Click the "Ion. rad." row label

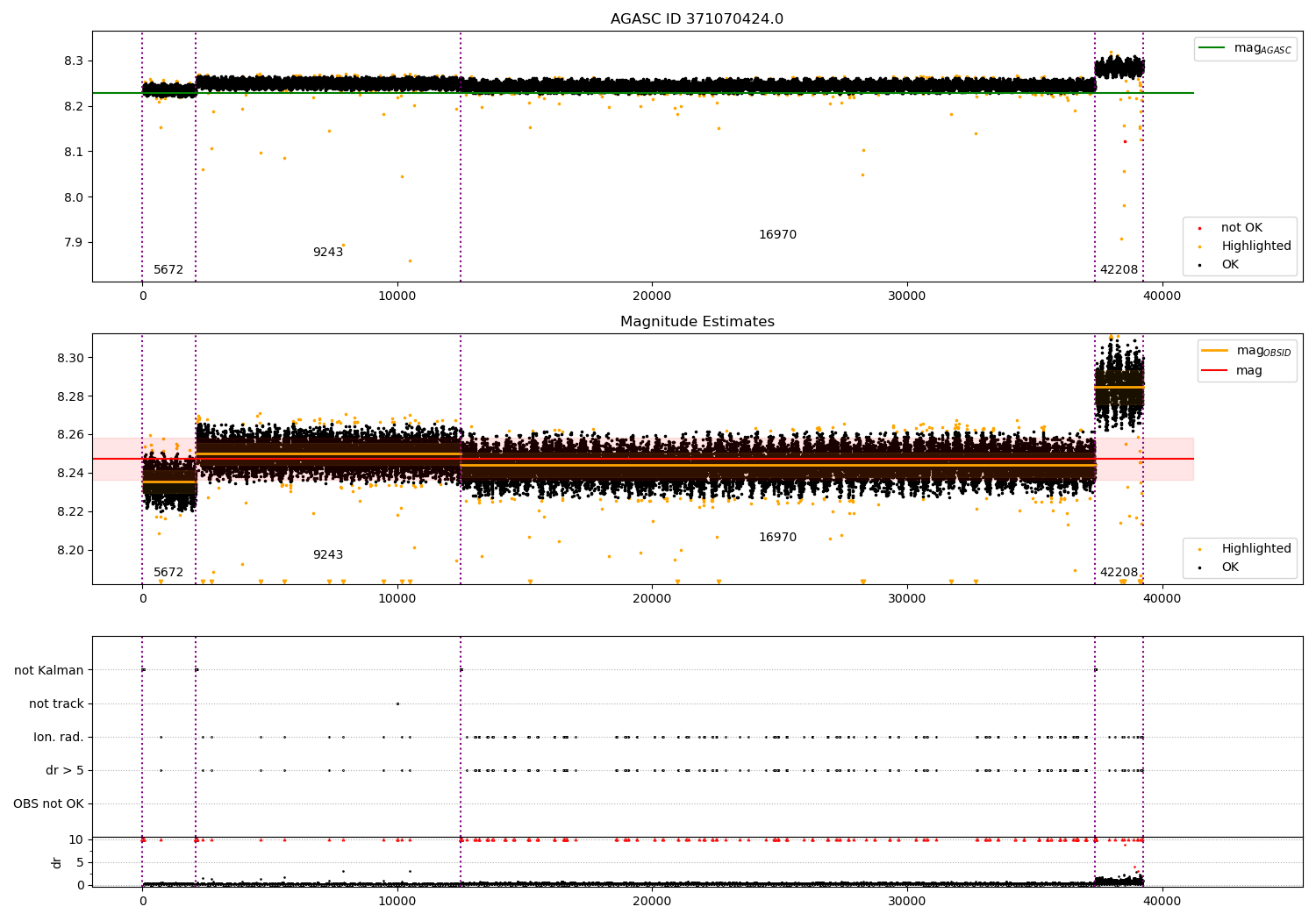(59, 738)
